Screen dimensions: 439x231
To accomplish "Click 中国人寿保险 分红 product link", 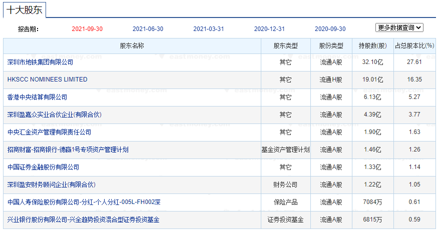I will [84, 202].
